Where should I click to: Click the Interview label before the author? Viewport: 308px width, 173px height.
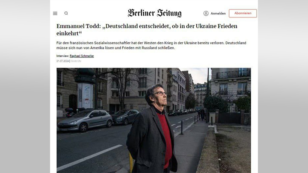(x=62, y=56)
